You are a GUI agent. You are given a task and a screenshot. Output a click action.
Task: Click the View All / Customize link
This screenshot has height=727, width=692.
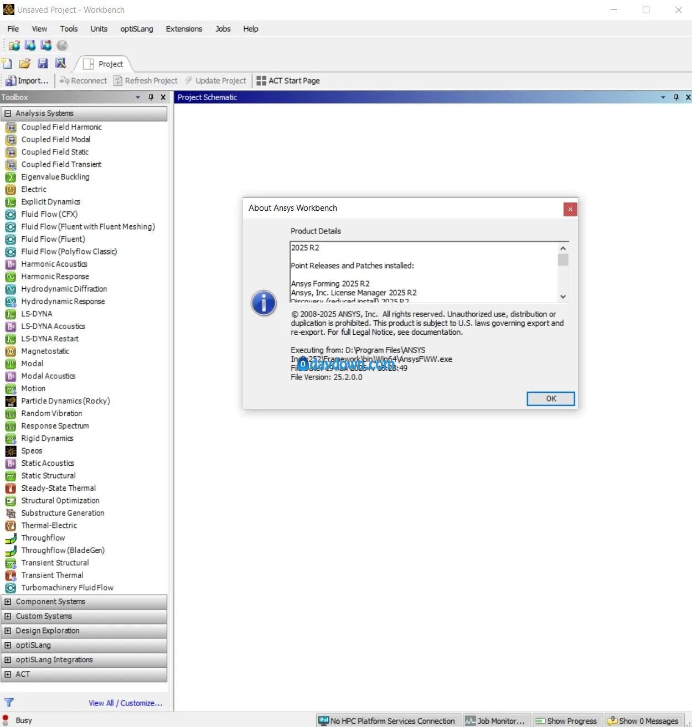coord(125,703)
